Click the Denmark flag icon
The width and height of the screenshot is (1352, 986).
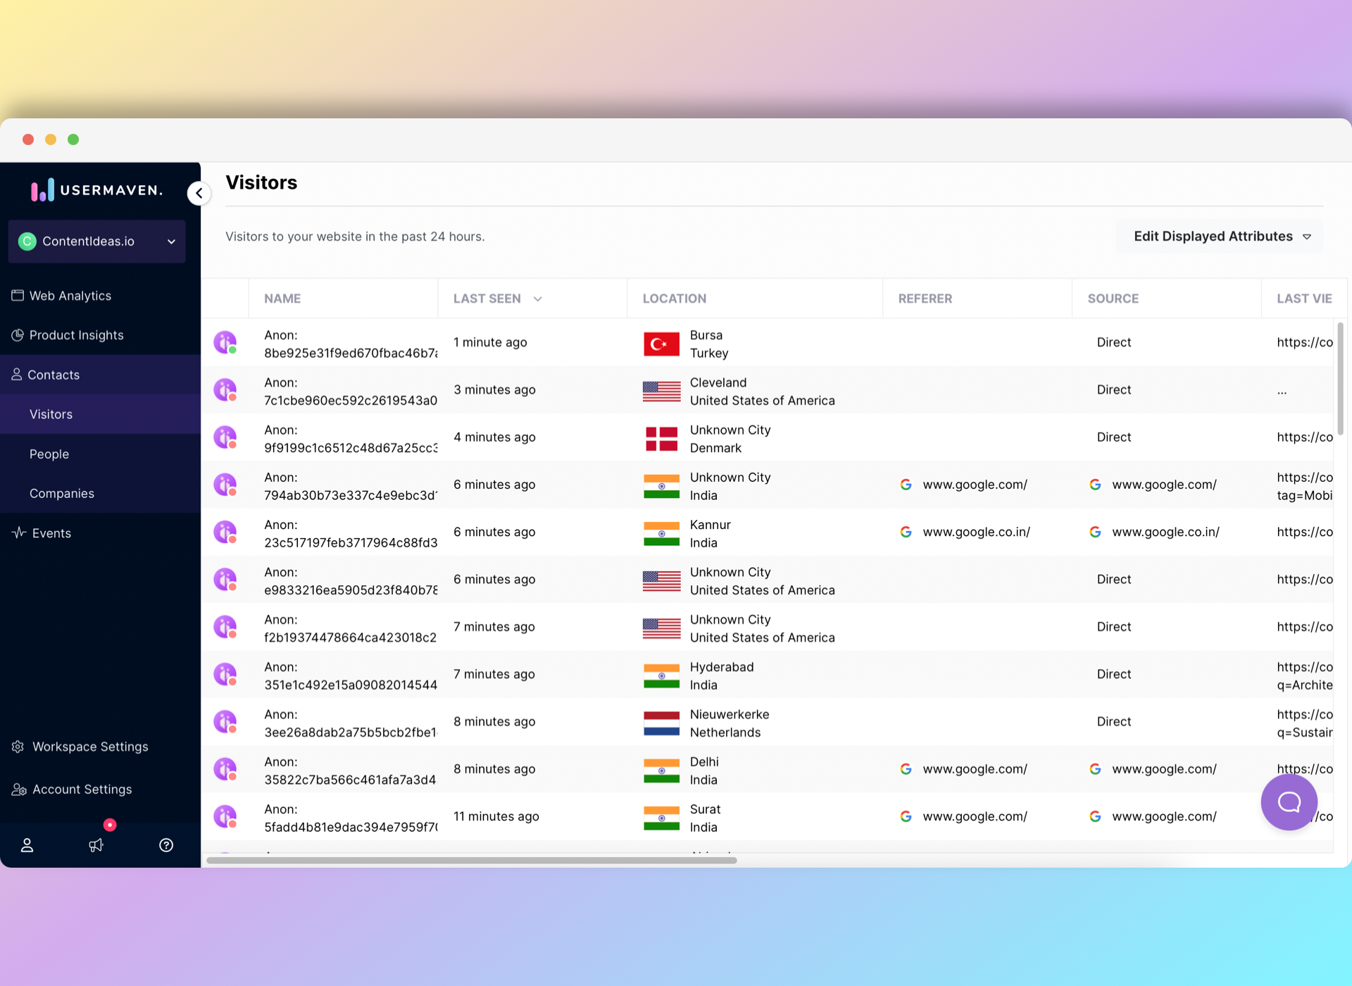pyautogui.click(x=662, y=439)
